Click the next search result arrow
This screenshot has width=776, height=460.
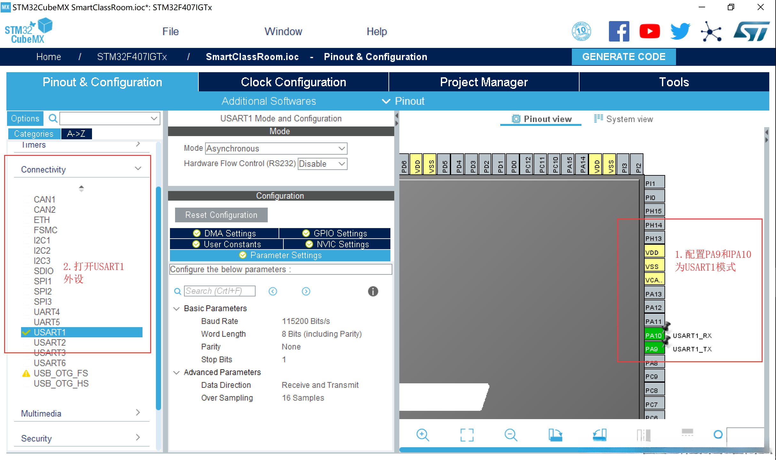(306, 291)
